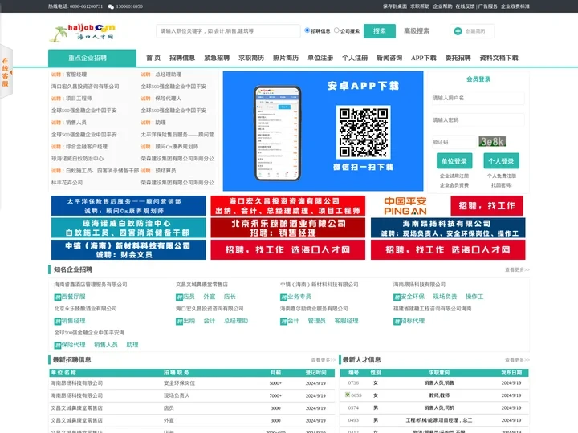This screenshot has height=433, width=578.
Task: Click the phone mockup image in banner
Action: [x=278, y=133]
